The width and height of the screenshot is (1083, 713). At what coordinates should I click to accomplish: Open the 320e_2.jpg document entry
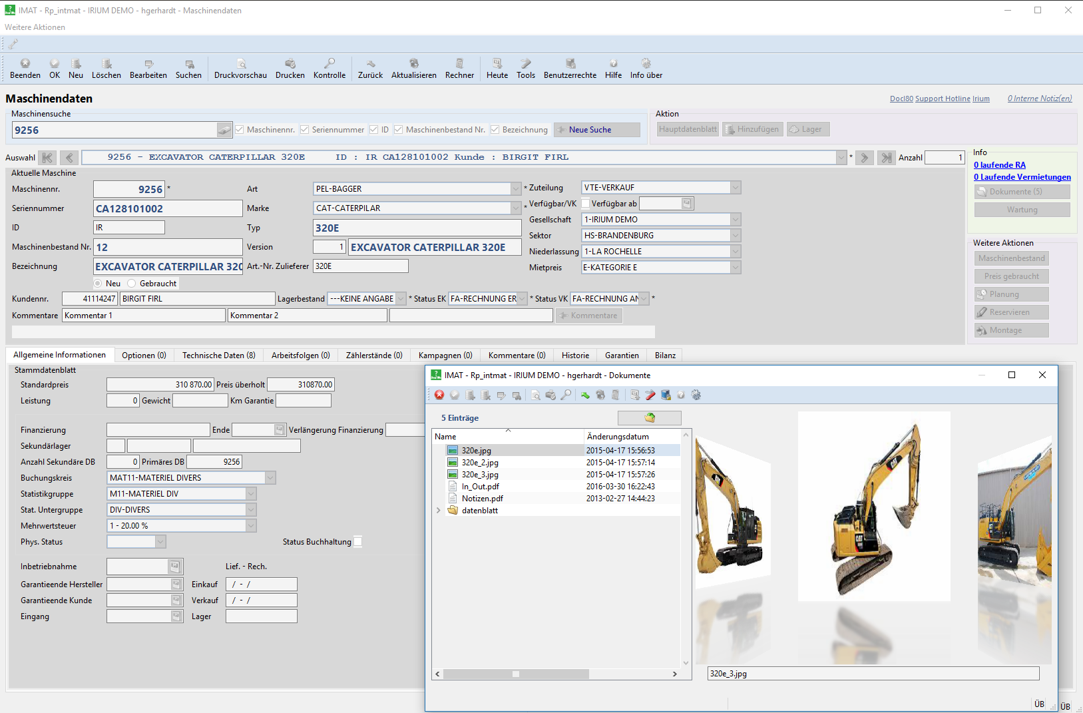click(x=481, y=462)
